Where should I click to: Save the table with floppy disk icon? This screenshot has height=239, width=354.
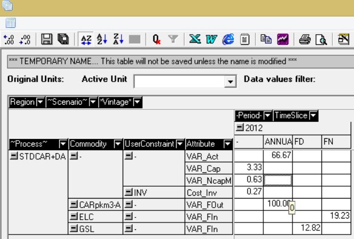pos(47,39)
